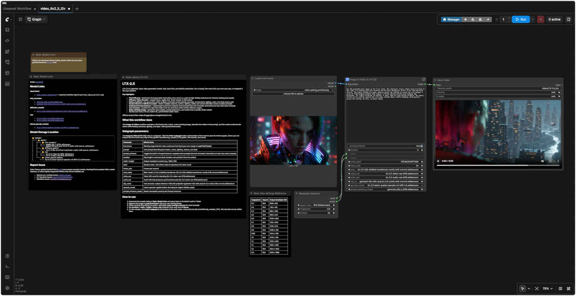Open the templates sidebar icon
Viewport: 576px width, 296px height.
pos(7,73)
